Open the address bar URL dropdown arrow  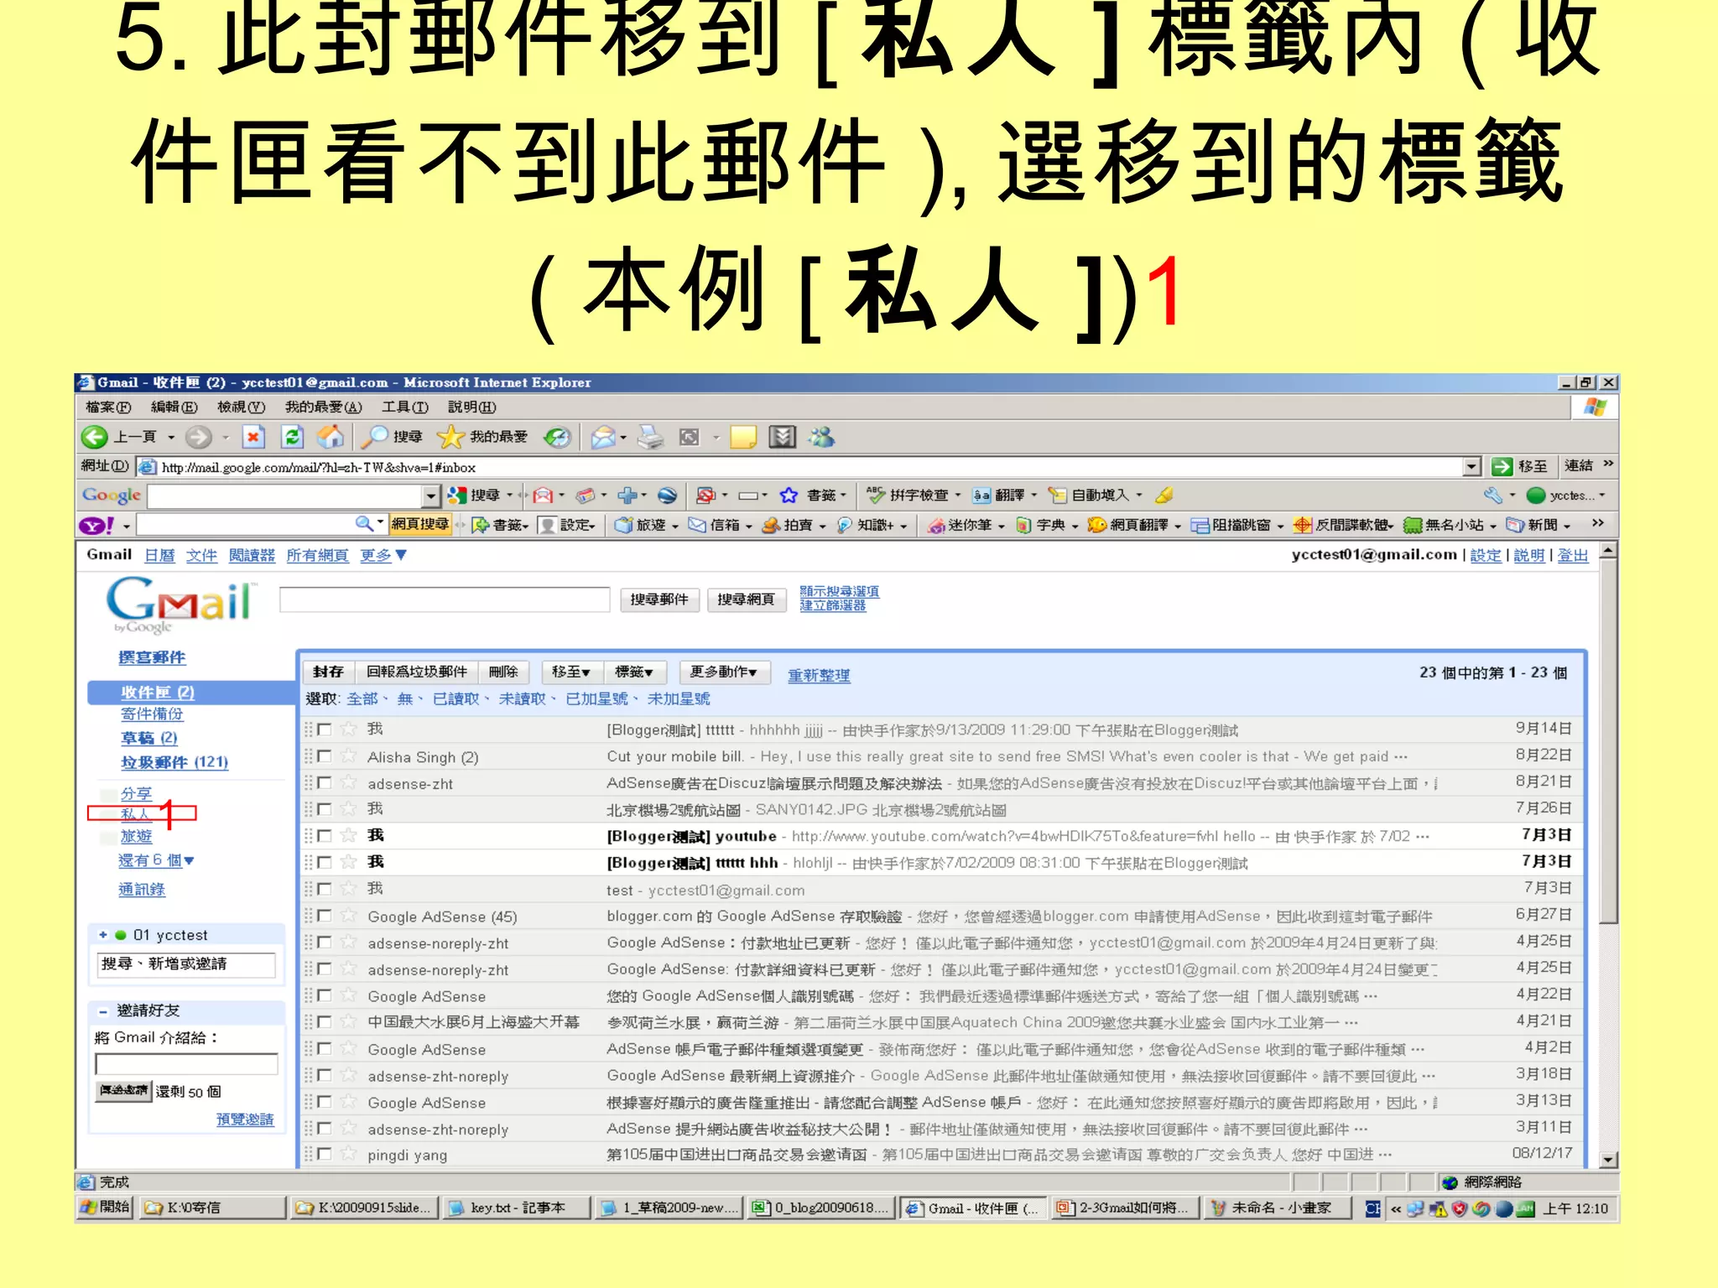(x=1472, y=466)
